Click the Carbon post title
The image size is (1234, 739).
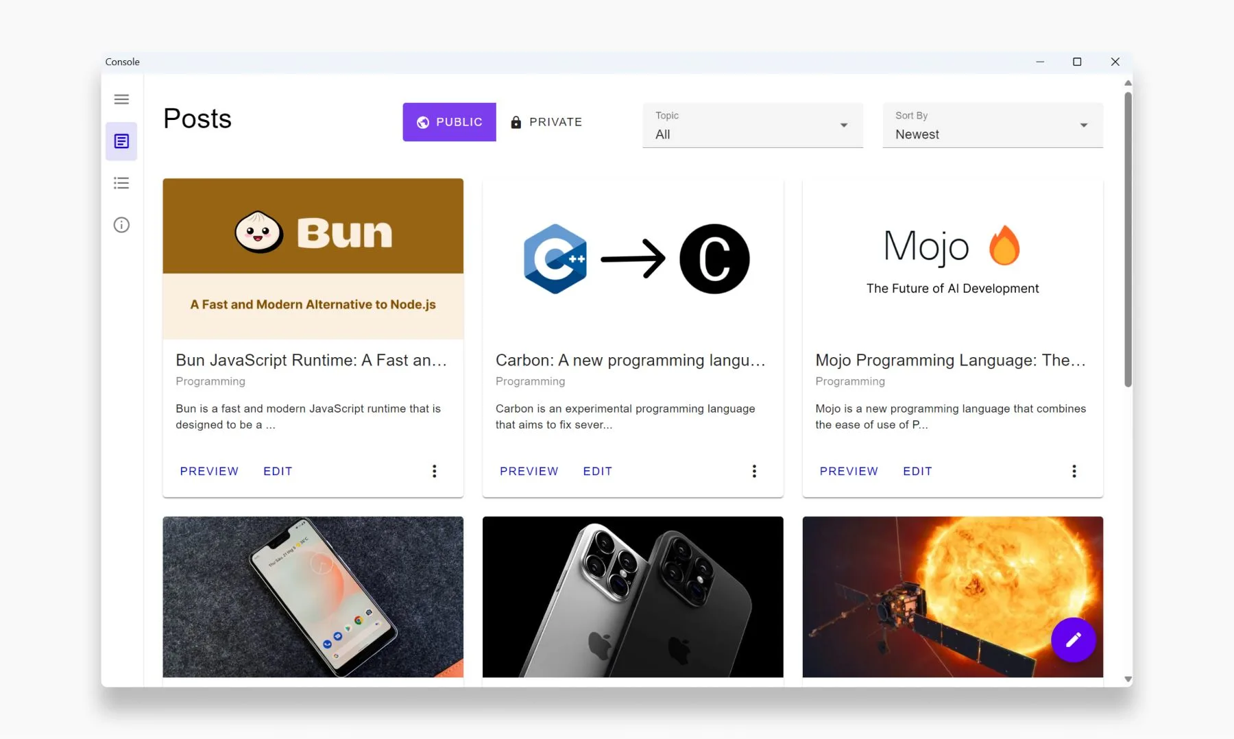[x=631, y=361]
